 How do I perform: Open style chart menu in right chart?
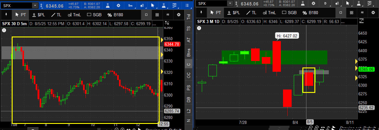click(370, 3)
